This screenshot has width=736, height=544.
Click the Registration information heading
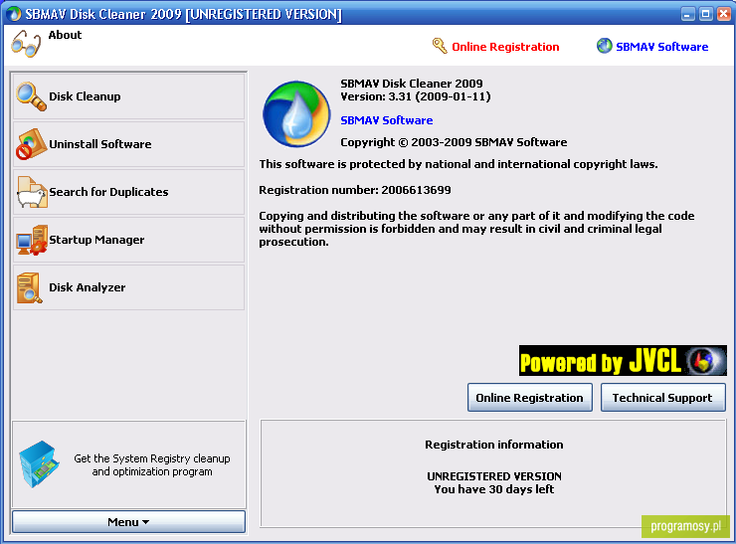point(493,445)
